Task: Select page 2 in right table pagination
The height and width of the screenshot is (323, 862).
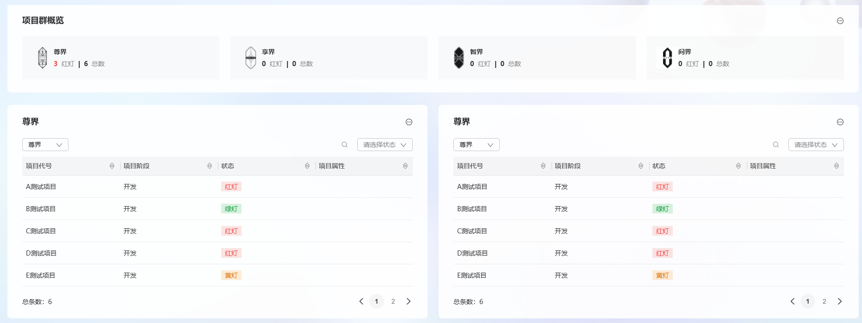Action: tap(825, 301)
